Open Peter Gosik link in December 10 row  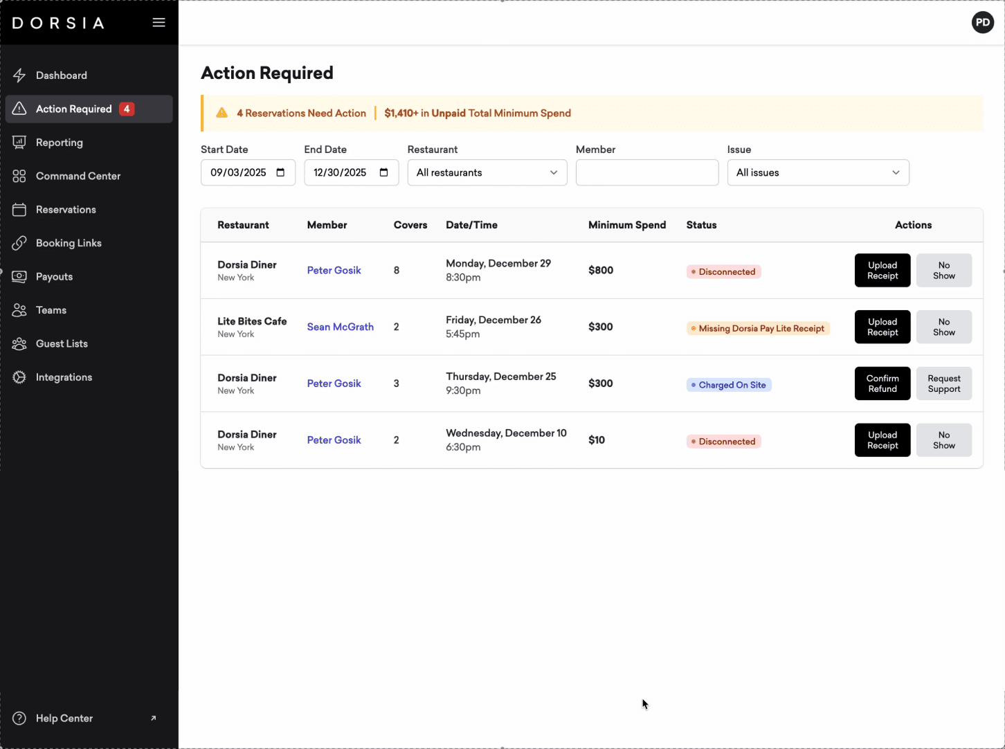(334, 440)
